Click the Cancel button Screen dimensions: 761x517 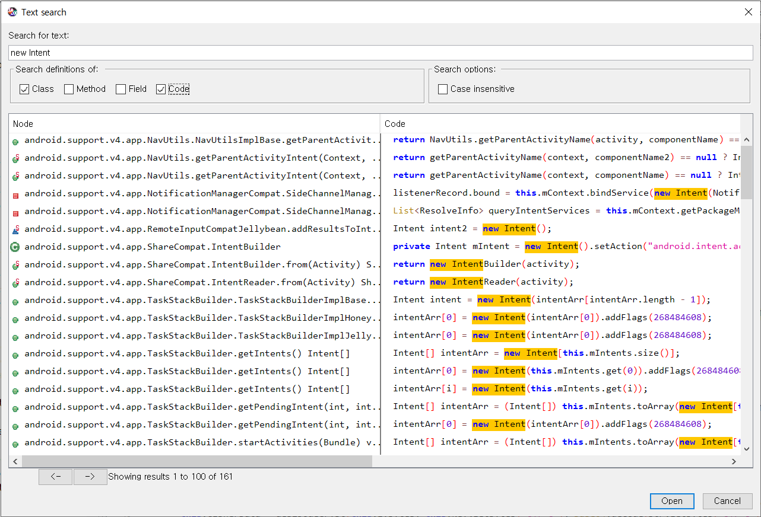pos(727,501)
